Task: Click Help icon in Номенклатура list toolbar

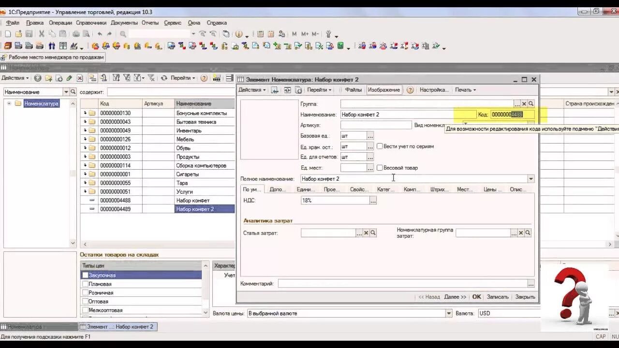Action: coord(204,78)
